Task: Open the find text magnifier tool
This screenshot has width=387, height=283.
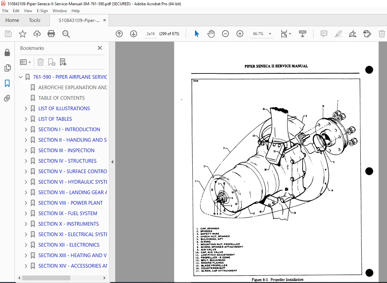Action: point(66,34)
